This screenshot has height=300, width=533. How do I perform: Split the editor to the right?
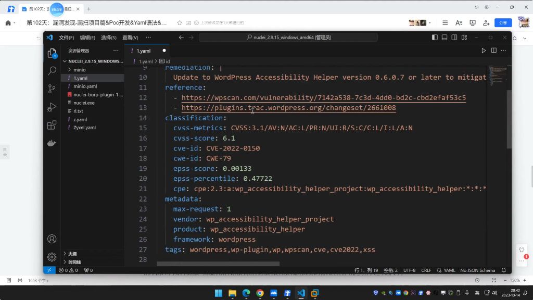point(493,51)
